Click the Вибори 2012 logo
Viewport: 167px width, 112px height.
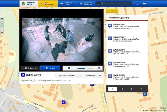coord(29,4)
